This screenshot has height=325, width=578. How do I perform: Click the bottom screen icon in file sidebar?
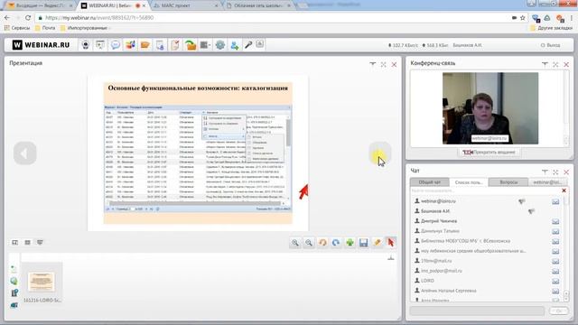[14, 305]
